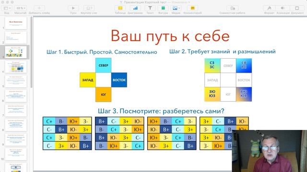Show the Формат inspector panel
Viewport: 307px width, 172px height.
[x=269, y=8]
